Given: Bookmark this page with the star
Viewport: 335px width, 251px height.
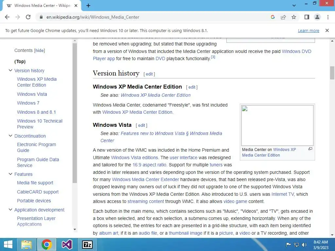Looking at the screenshot, I should (294, 17).
